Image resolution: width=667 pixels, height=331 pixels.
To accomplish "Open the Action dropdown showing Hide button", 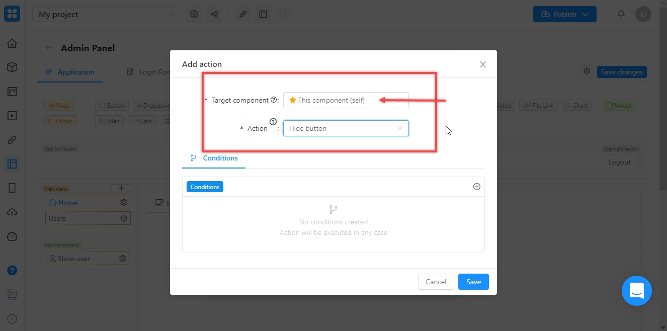I will click(346, 128).
